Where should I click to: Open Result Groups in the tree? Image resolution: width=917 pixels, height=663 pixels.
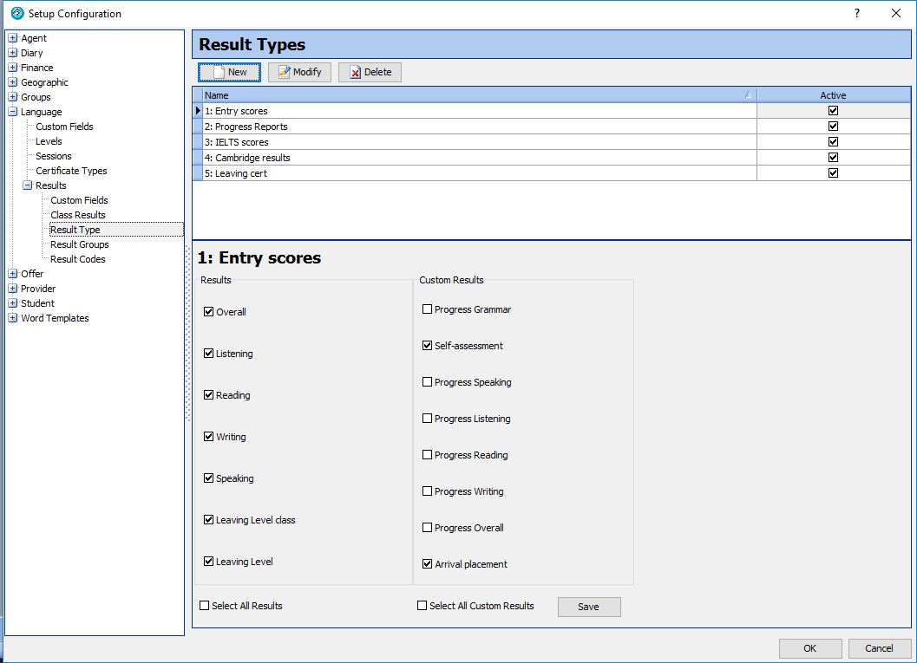[x=79, y=244]
